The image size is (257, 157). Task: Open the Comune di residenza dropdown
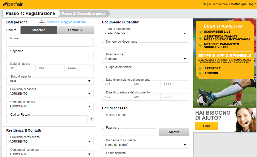click(x=50, y=154)
